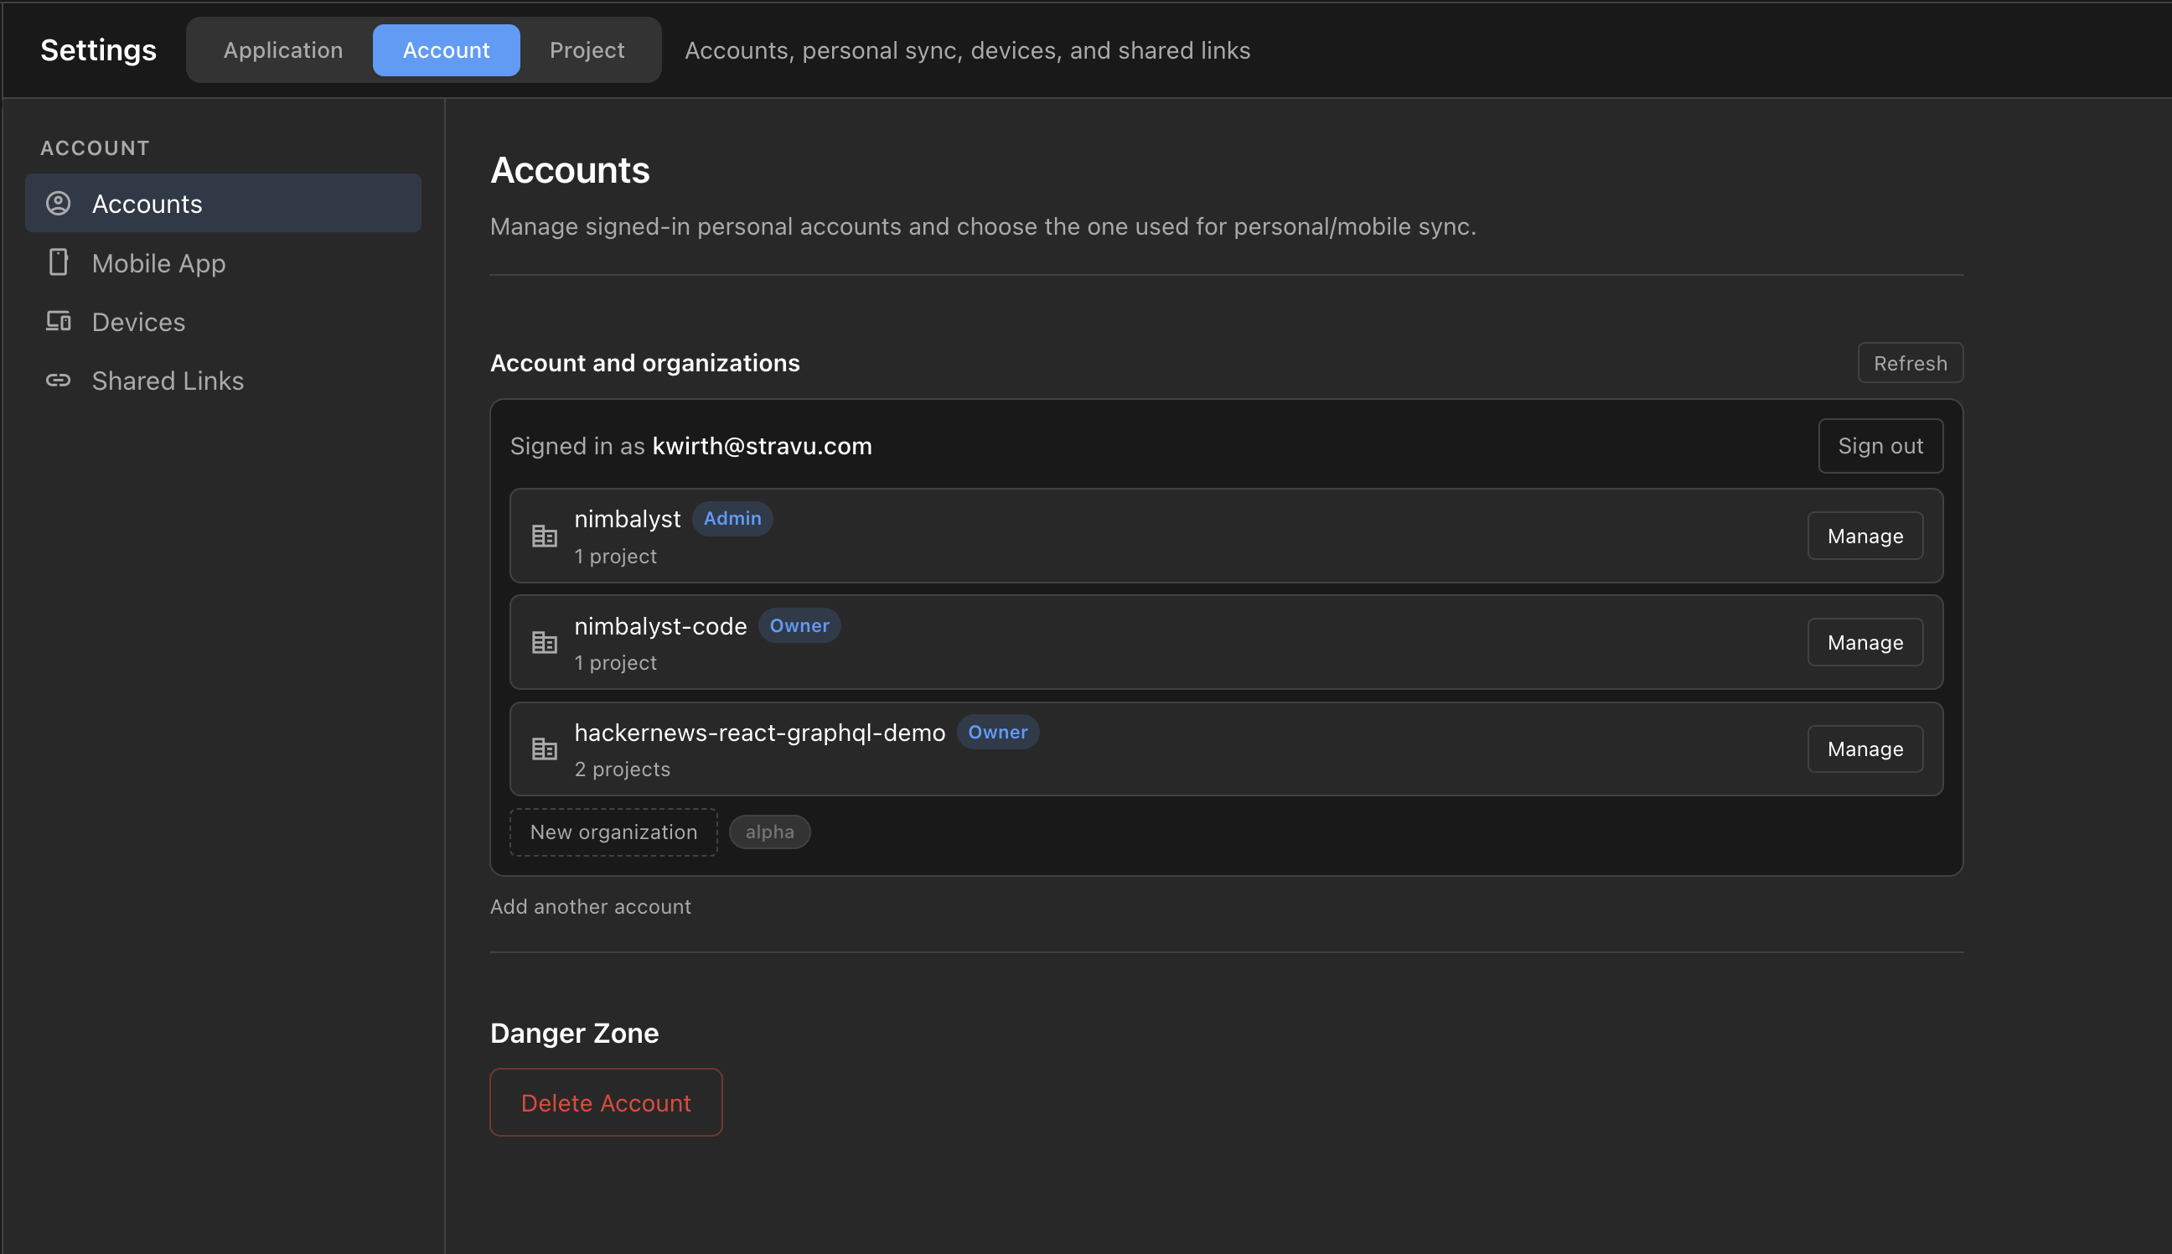The height and width of the screenshot is (1254, 2172).
Task: Switch to the Application settings tab
Action: 283,50
